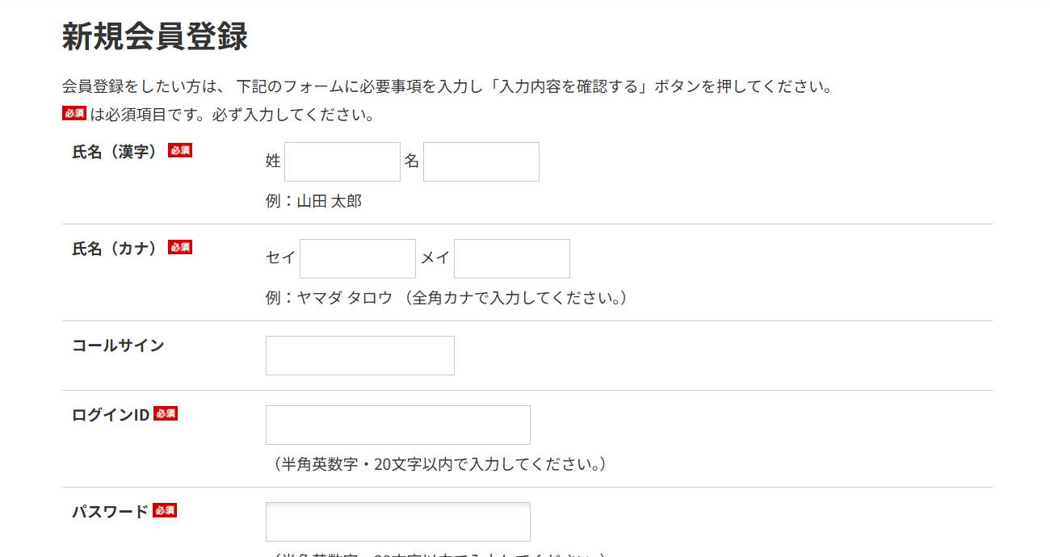The width and height of the screenshot is (1050, 557).
Task: Focus the メイ katakana input field
Action: (x=511, y=259)
